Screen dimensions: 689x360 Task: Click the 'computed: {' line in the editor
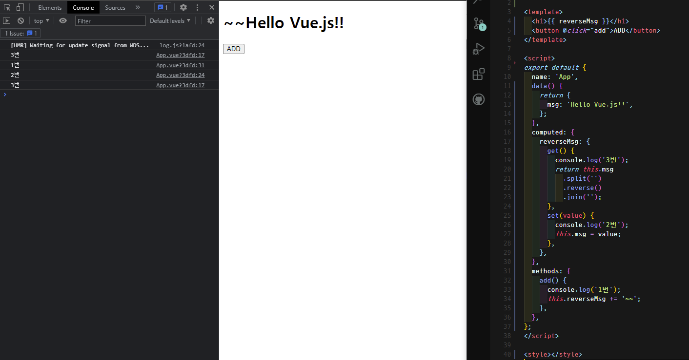pos(553,132)
